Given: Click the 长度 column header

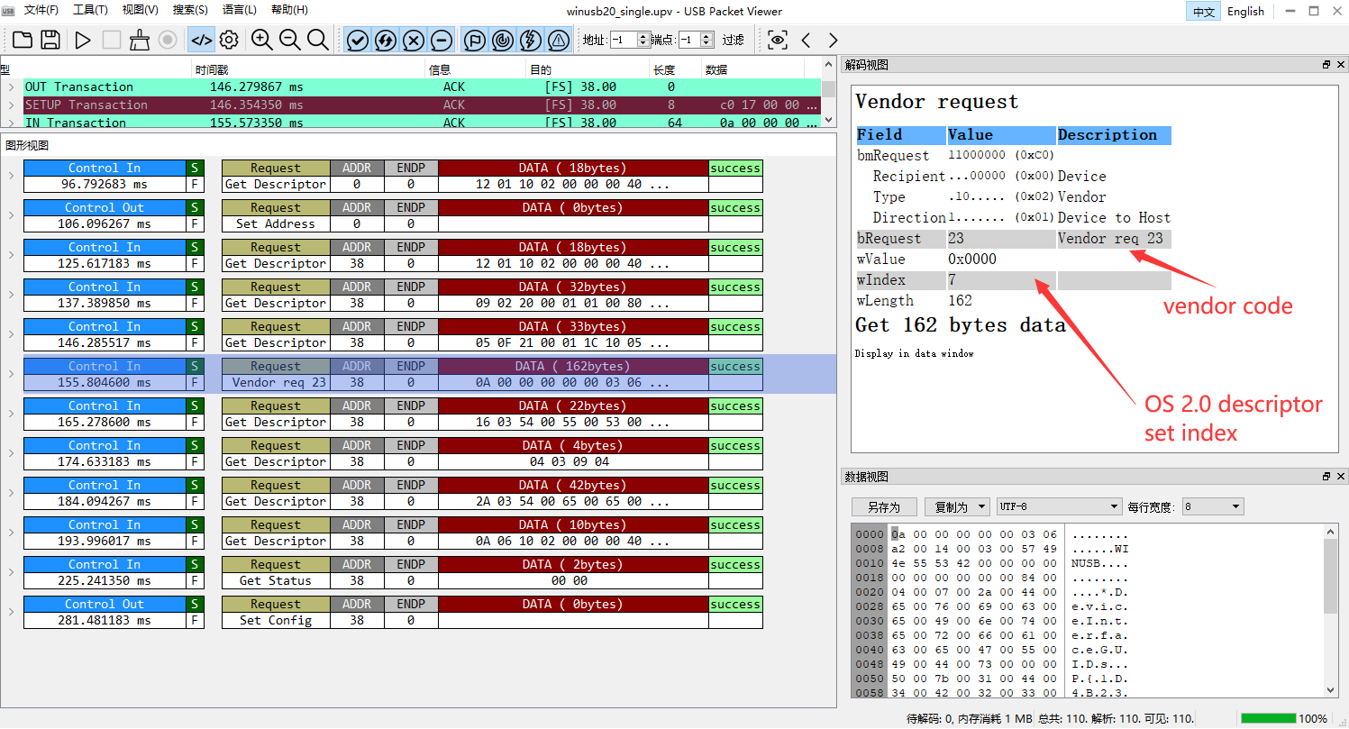Looking at the screenshot, I should pyautogui.click(x=676, y=69).
